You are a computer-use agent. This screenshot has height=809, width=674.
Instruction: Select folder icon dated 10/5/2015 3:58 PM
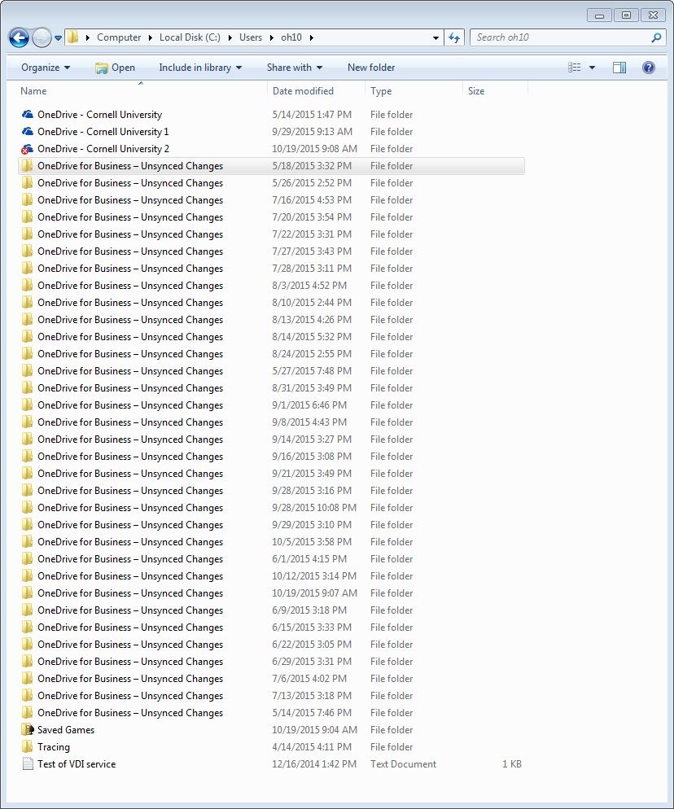coord(28,541)
